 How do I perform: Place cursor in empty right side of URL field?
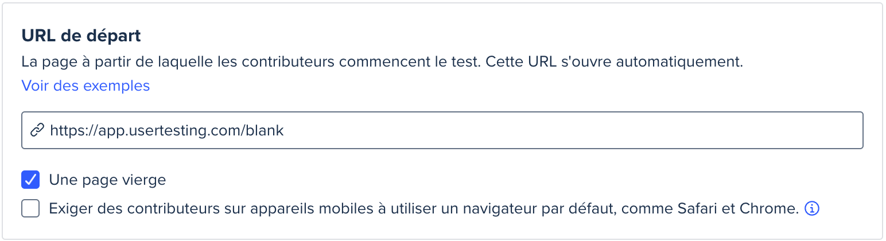[x=574, y=131]
